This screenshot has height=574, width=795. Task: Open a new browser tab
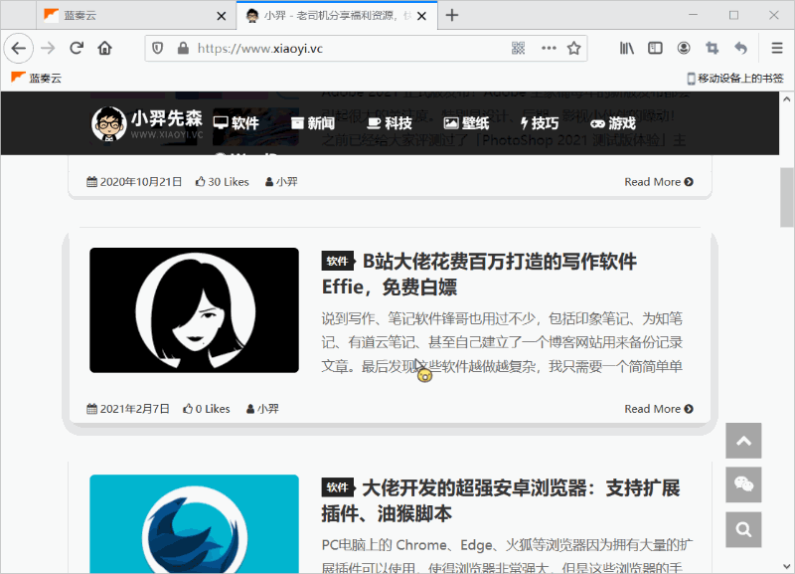[452, 15]
